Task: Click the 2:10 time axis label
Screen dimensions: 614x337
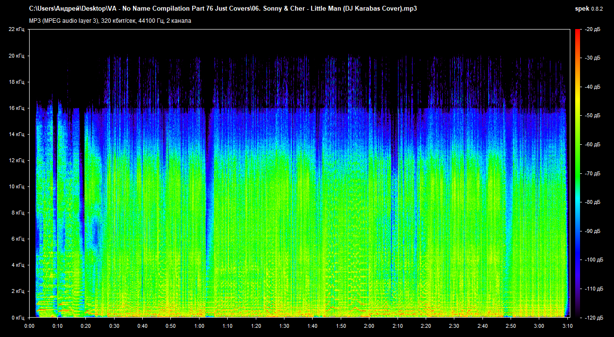Action: pyautogui.click(x=397, y=326)
